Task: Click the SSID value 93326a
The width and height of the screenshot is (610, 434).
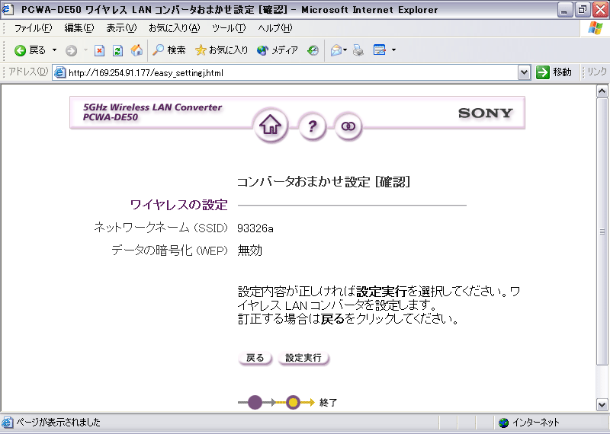Action: (x=255, y=228)
